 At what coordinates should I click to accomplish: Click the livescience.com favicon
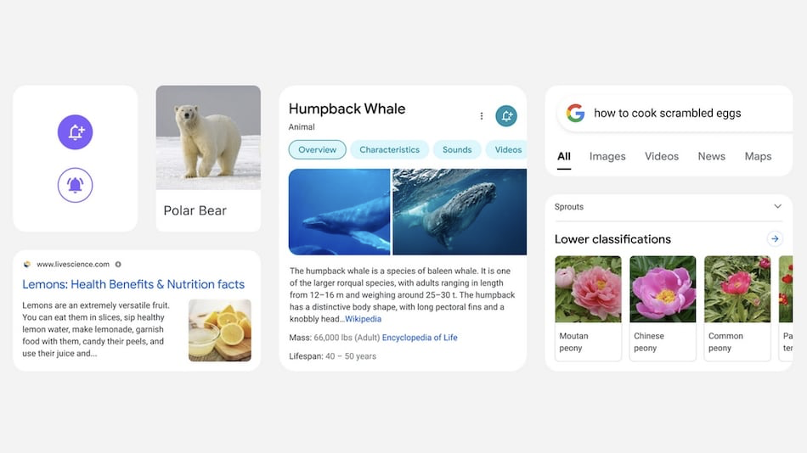(x=27, y=265)
